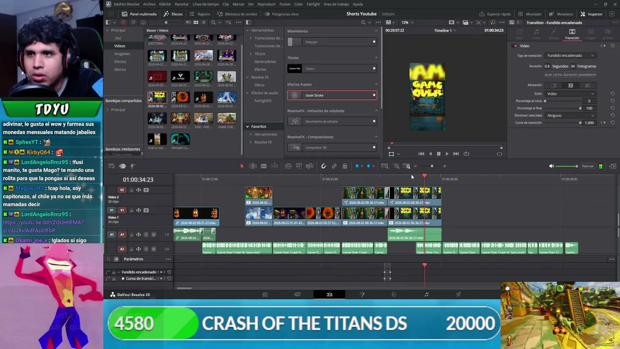Image resolution: width=620 pixels, height=349 pixels.
Task: Stop playback in the viewer
Action: (x=439, y=154)
